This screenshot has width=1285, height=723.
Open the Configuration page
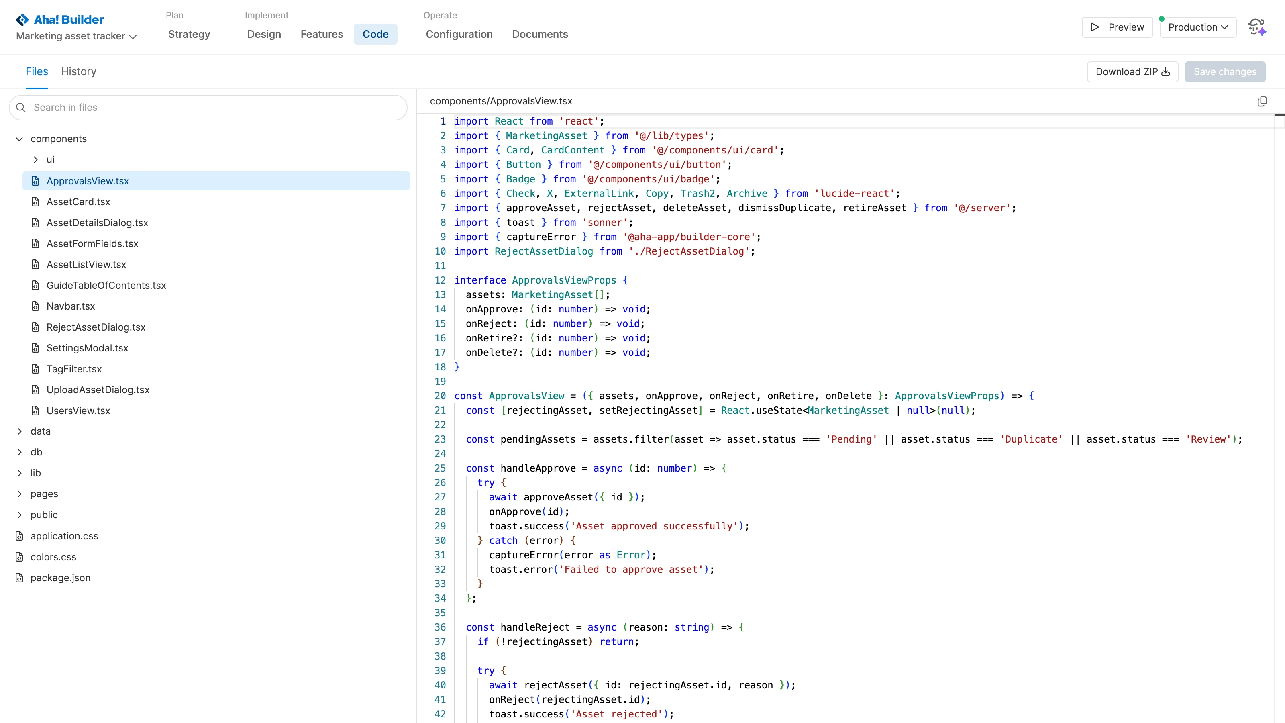(459, 34)
